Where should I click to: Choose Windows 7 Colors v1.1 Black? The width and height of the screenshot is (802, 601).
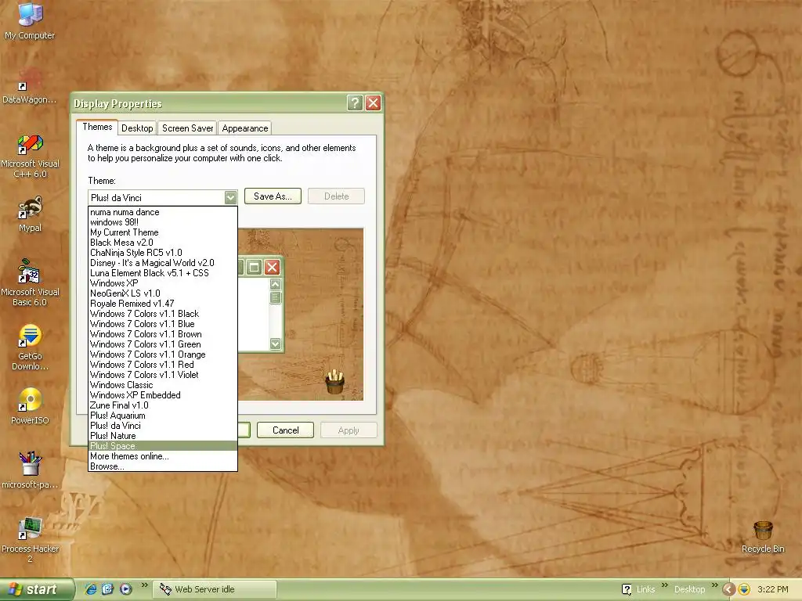pyautogui.click(x=163, y=314)
